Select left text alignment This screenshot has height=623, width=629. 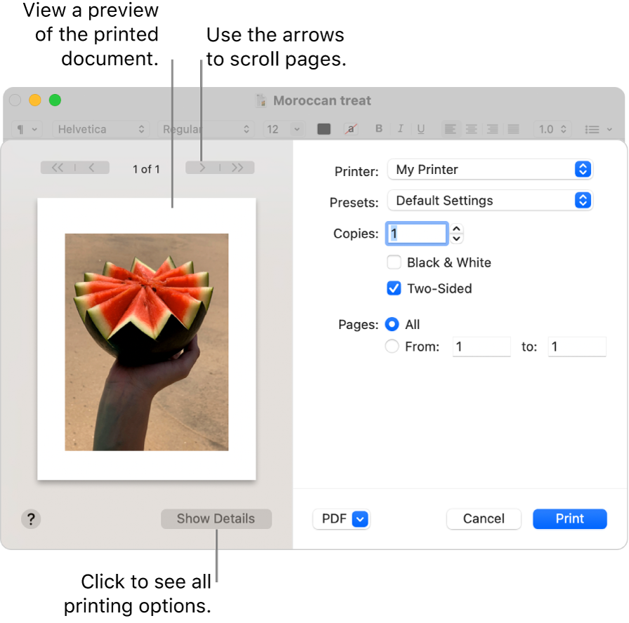[450, 129]
